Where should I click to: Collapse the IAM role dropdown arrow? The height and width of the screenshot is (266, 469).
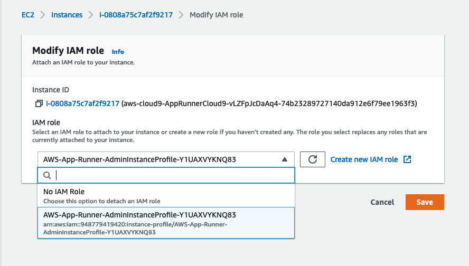[285, 159]
